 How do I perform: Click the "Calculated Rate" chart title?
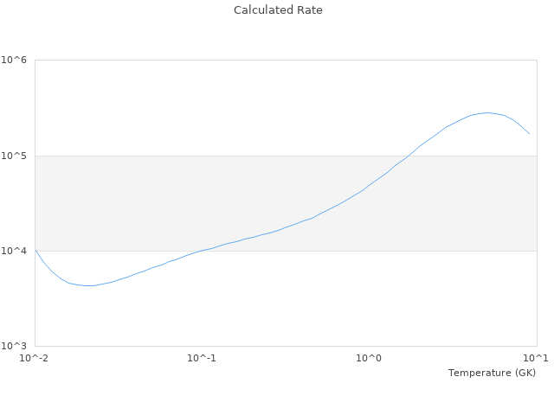pos(278,10)
